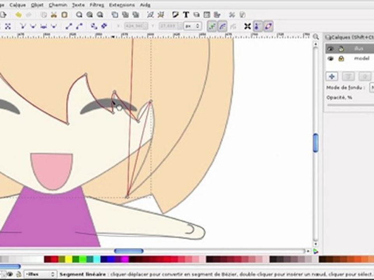
Task: Click the X coordinate input field
Action: pos(136,26)
